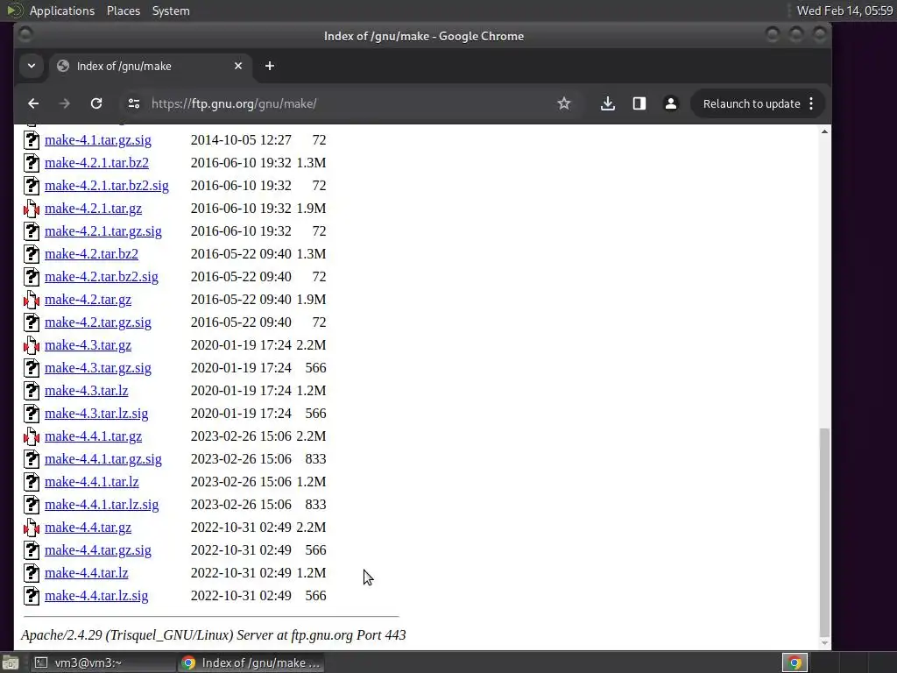Click compressed archive icon beside make-4.2.1.tar.gz
The width and height of the screenshot is (897, 673).
[x=32, y=209]
